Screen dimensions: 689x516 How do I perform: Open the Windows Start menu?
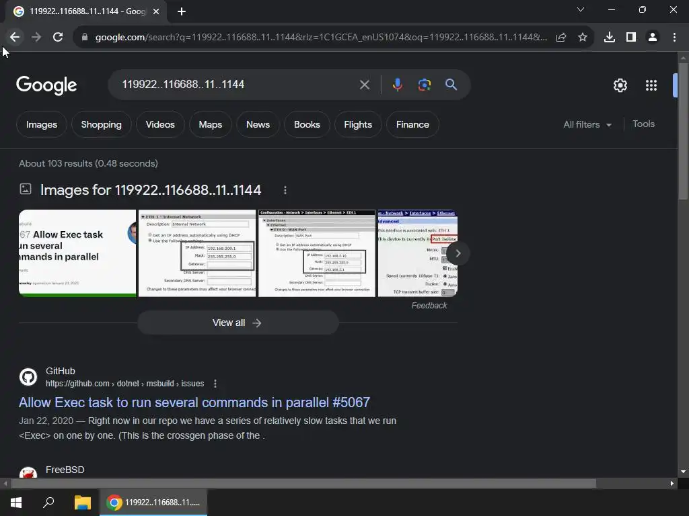pyautogui.click(x=16, y=503)
